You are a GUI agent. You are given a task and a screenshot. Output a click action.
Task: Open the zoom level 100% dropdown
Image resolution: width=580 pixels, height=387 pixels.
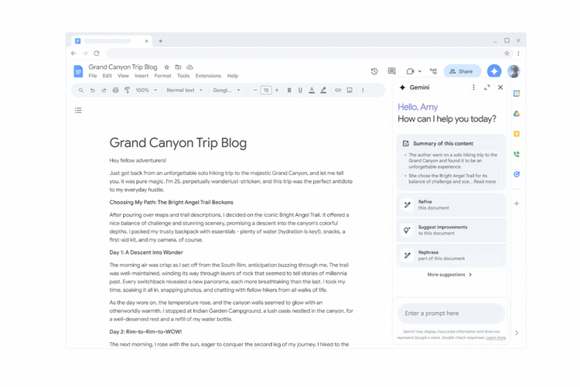pos(146,91)
